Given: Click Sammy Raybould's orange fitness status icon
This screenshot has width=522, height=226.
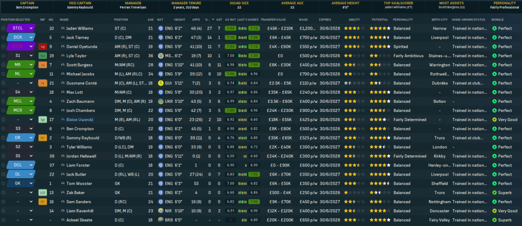Looking at the screenshot, I should point(43,138).
